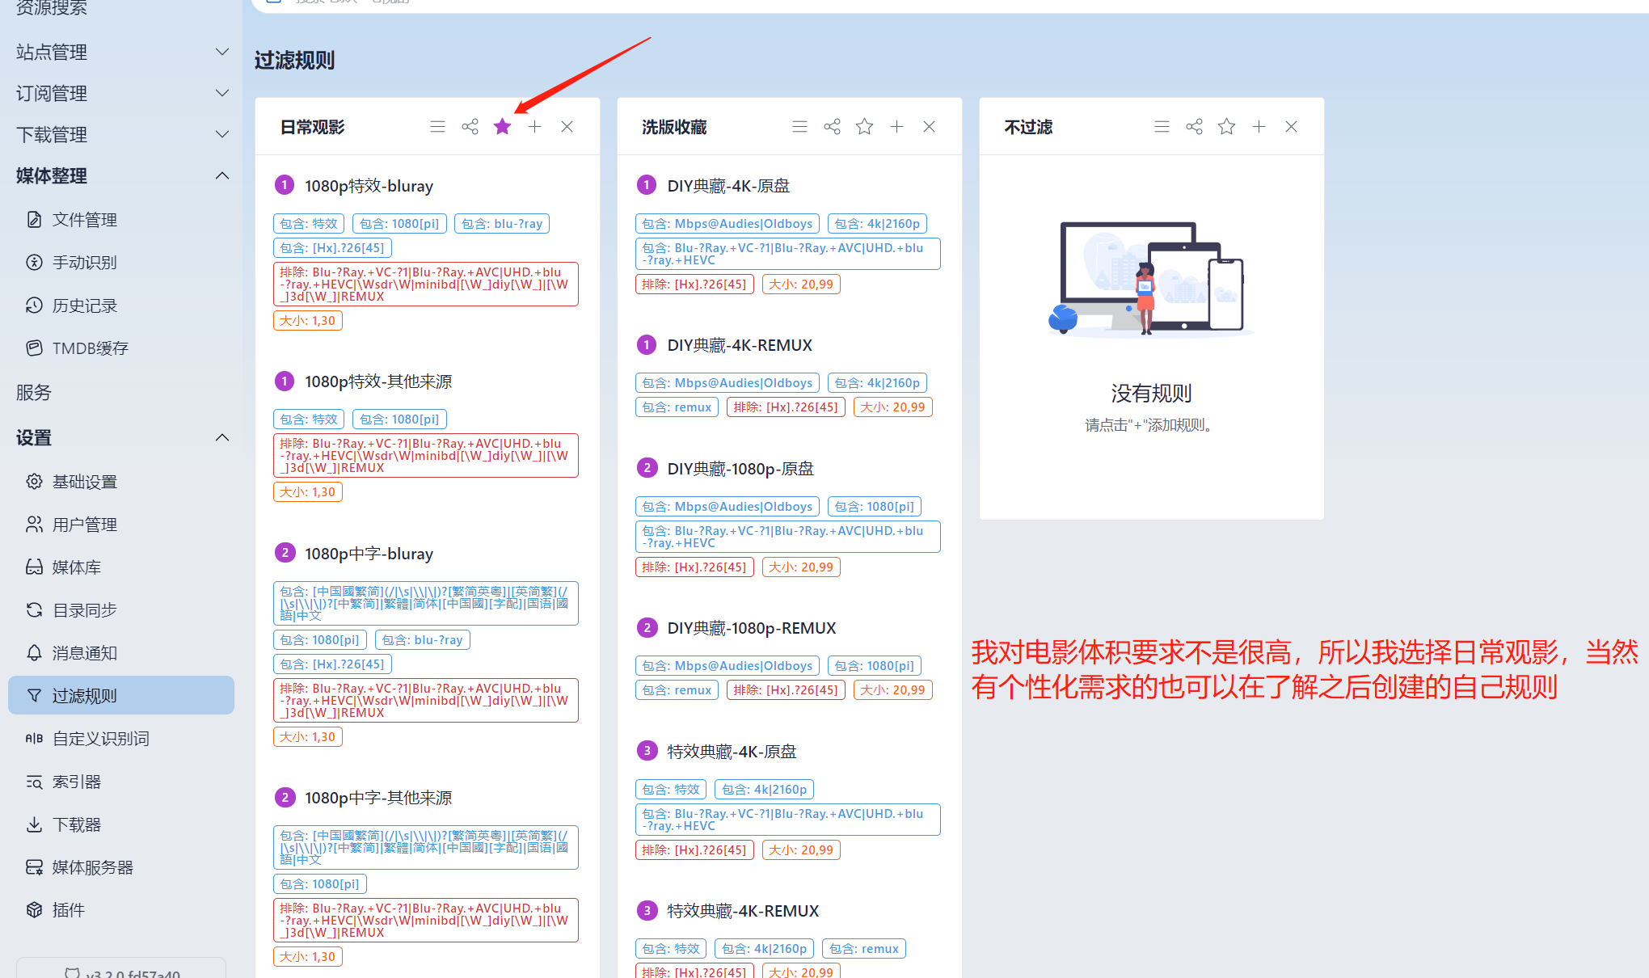Open 用户管理 in the sidebar
The image size is (1649, 978).
pyautogui.click(x=121, y=525)
